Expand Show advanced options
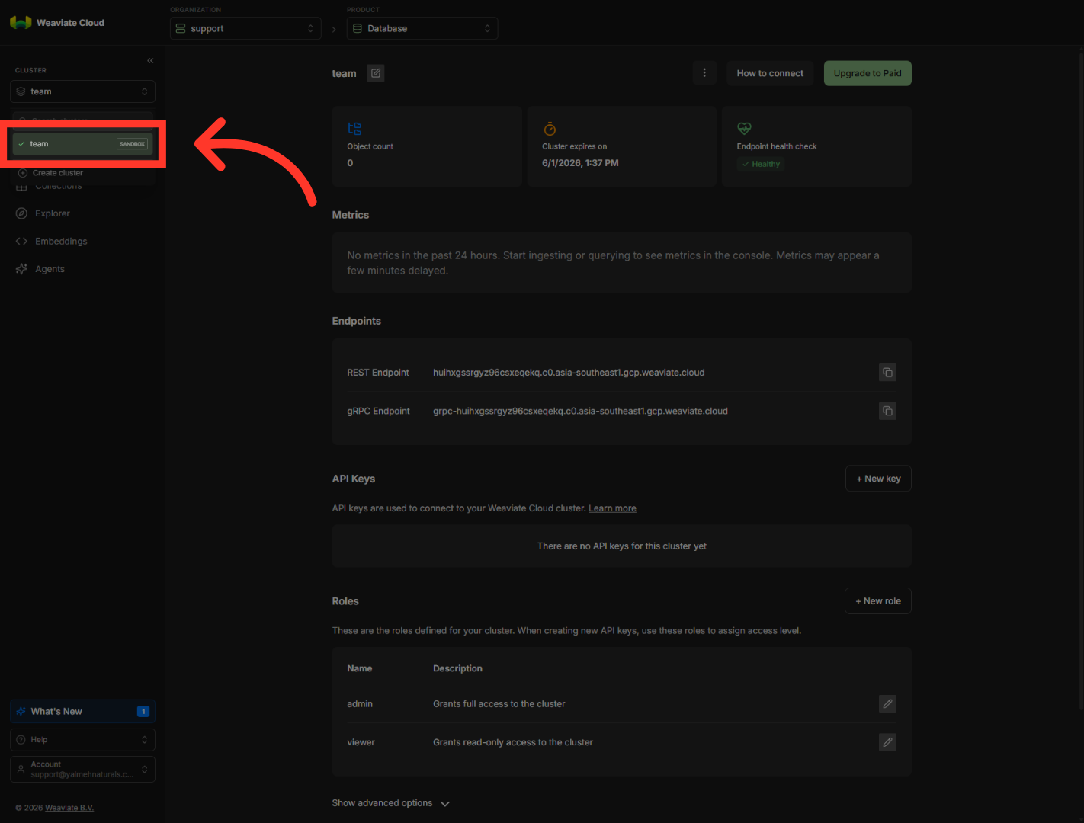This screenshot has height=823, width=1084. click(391, 803)
